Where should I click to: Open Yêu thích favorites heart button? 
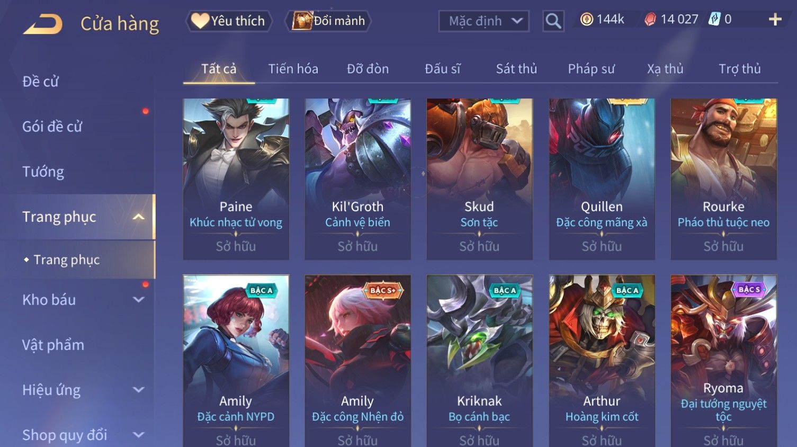coord(229,21)
